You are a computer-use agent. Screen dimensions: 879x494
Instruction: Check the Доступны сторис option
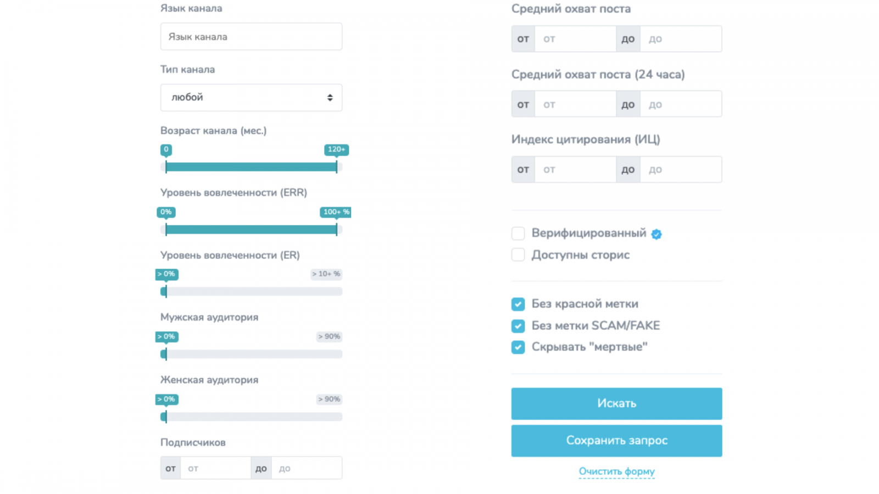(x=518, y=255)
